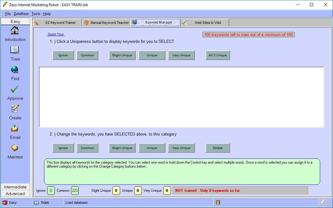
Task: Click the Maintain label in sidebar
Action: 15,157
